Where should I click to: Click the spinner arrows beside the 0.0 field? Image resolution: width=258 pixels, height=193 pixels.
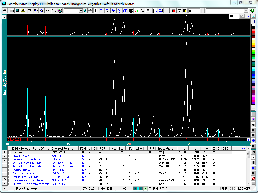[x=203, y=11]
